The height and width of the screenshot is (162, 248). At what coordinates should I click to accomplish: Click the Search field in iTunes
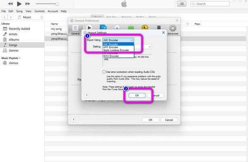pos(210,4)
